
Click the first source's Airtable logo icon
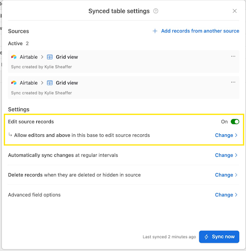14,57
